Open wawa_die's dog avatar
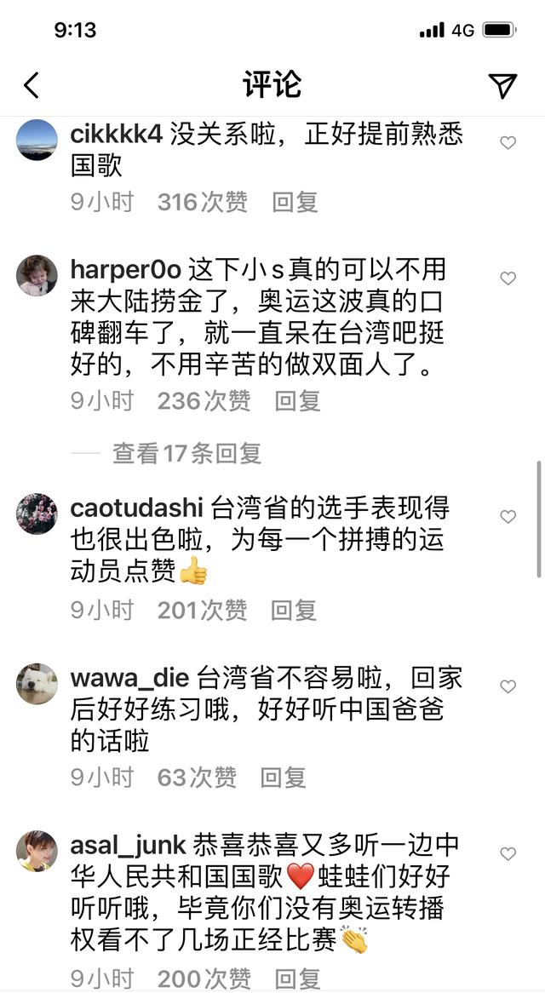The width and height of the screenshot is (545, 993). pyautogui.click(x=37, y=684)
